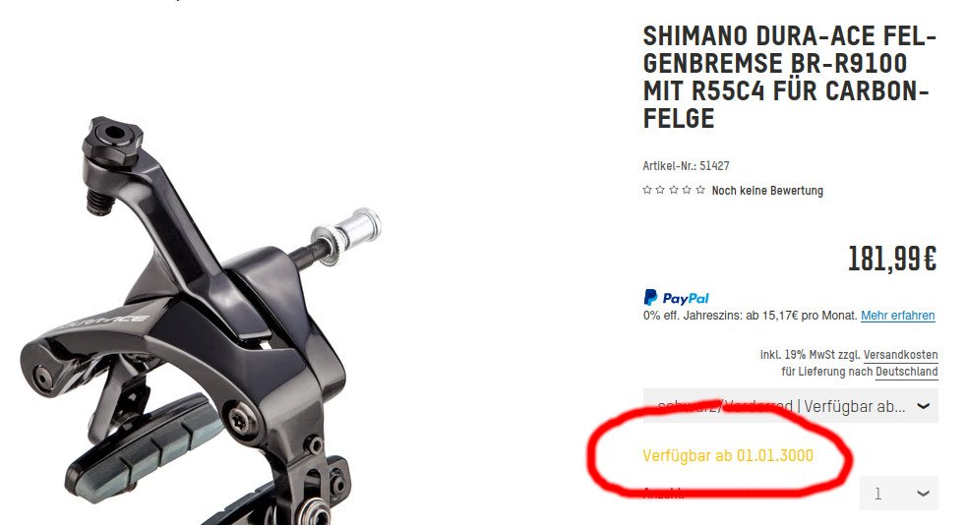Image resolution: width=967 pixels, height=525 pixels.
Task: Click the 181,99€ price
Action: (x=892, y=259)
